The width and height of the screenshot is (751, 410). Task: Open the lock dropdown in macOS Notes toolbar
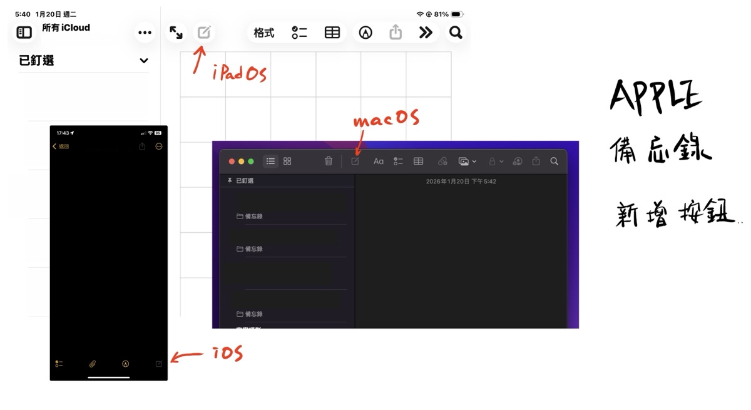[x=496, y=161]
